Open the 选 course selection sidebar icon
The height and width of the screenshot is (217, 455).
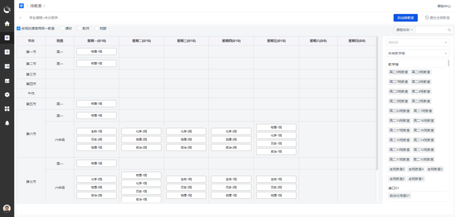[x=7, y=52]
